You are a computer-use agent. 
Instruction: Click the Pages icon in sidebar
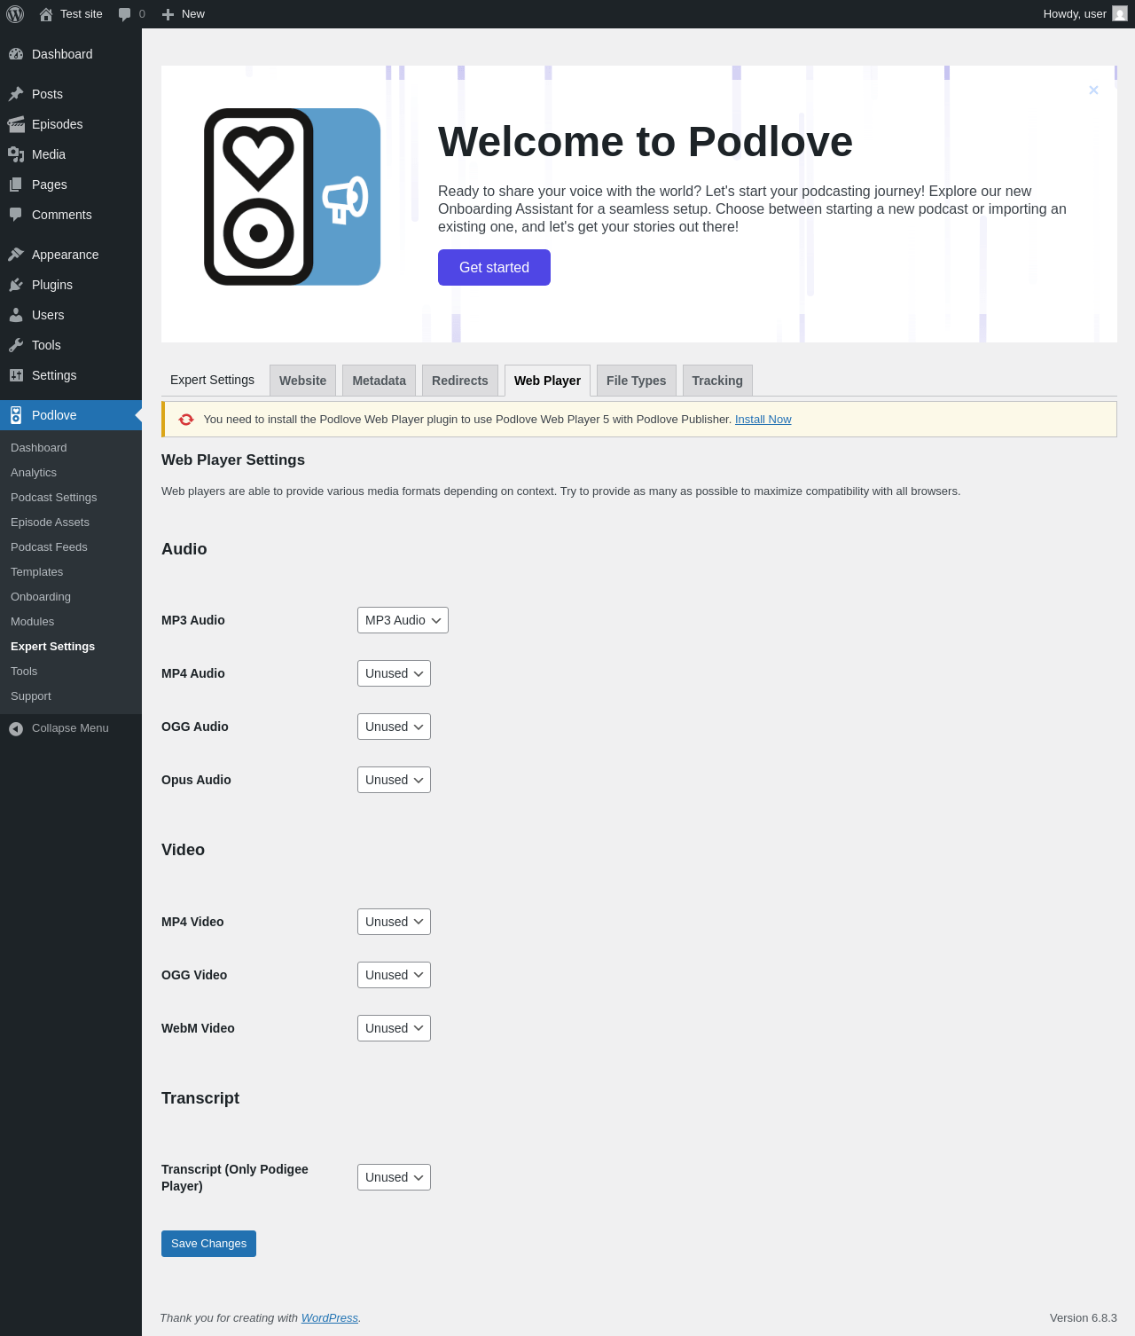coord(16,185)
